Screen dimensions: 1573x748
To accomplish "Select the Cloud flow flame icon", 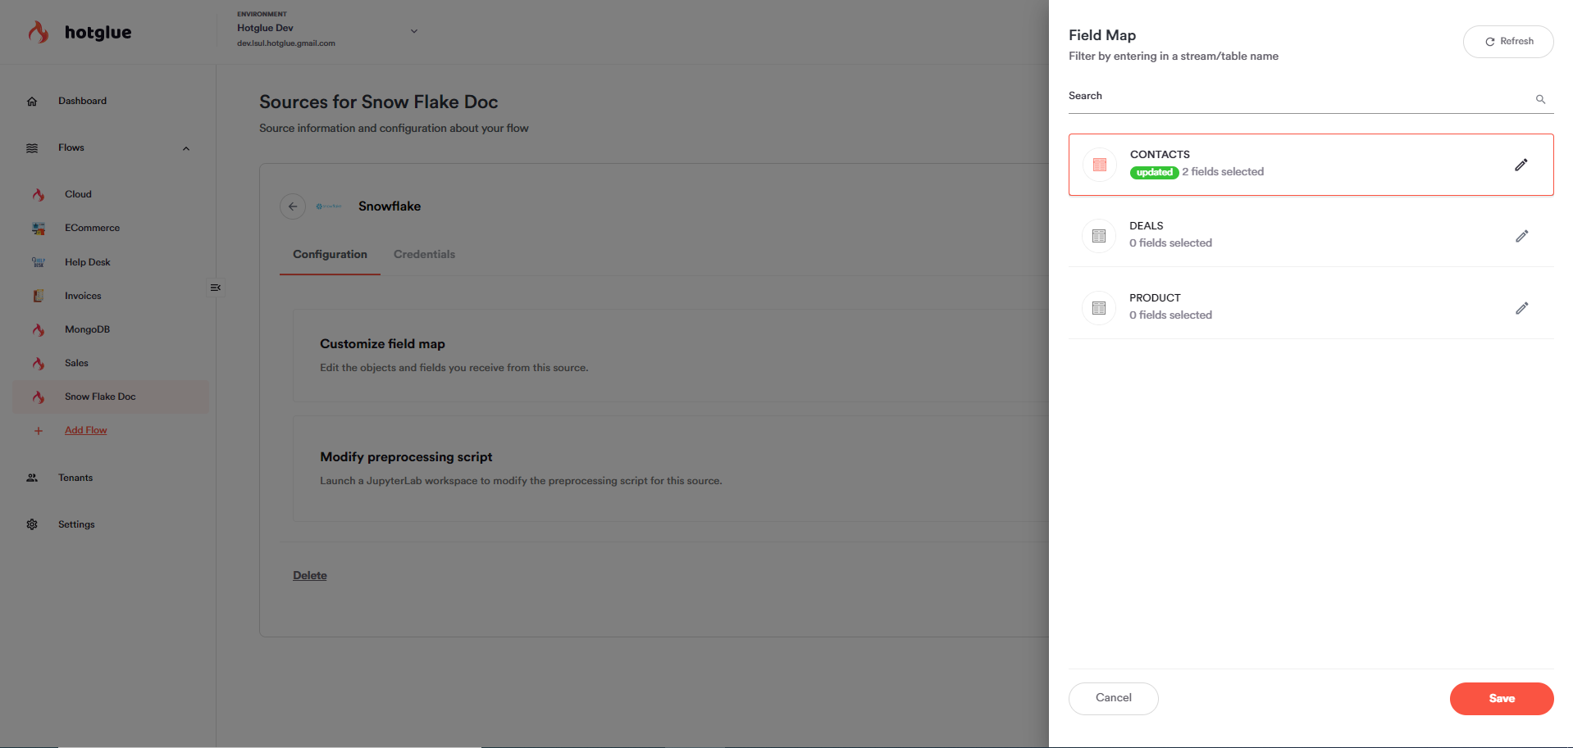I will pos(39,195).
